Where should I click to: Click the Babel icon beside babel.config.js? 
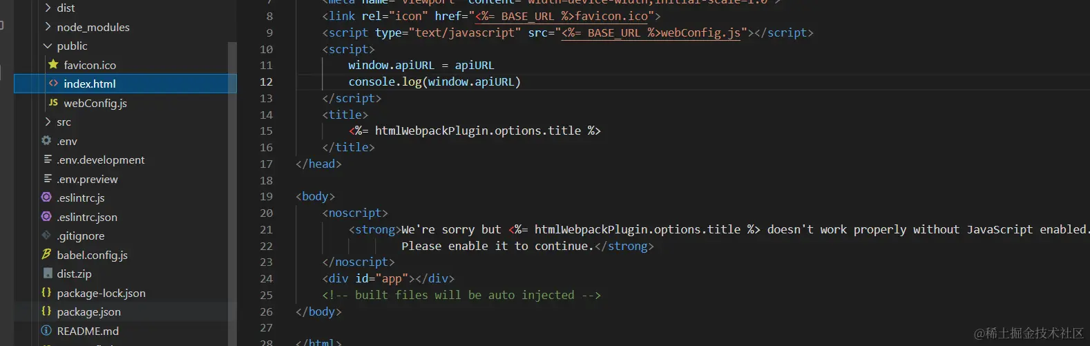pos(46,254)
